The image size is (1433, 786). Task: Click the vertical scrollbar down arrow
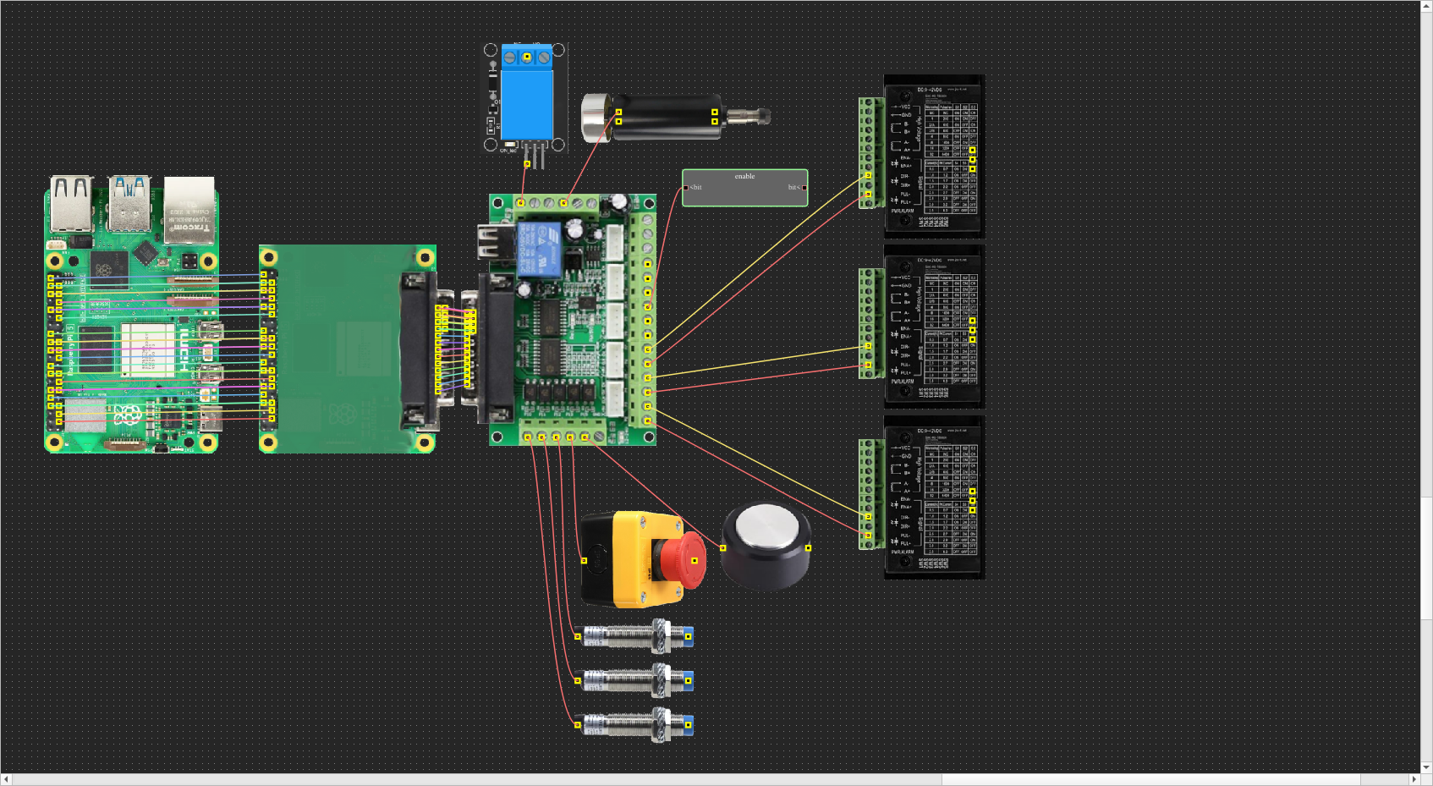pyautogui.click(x=1426, y=767)
